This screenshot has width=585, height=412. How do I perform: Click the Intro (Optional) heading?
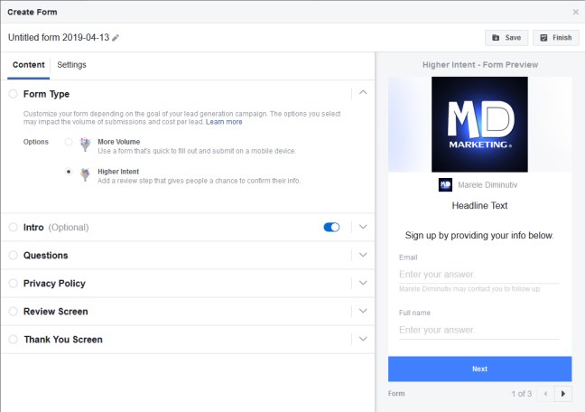coord(56,228)
